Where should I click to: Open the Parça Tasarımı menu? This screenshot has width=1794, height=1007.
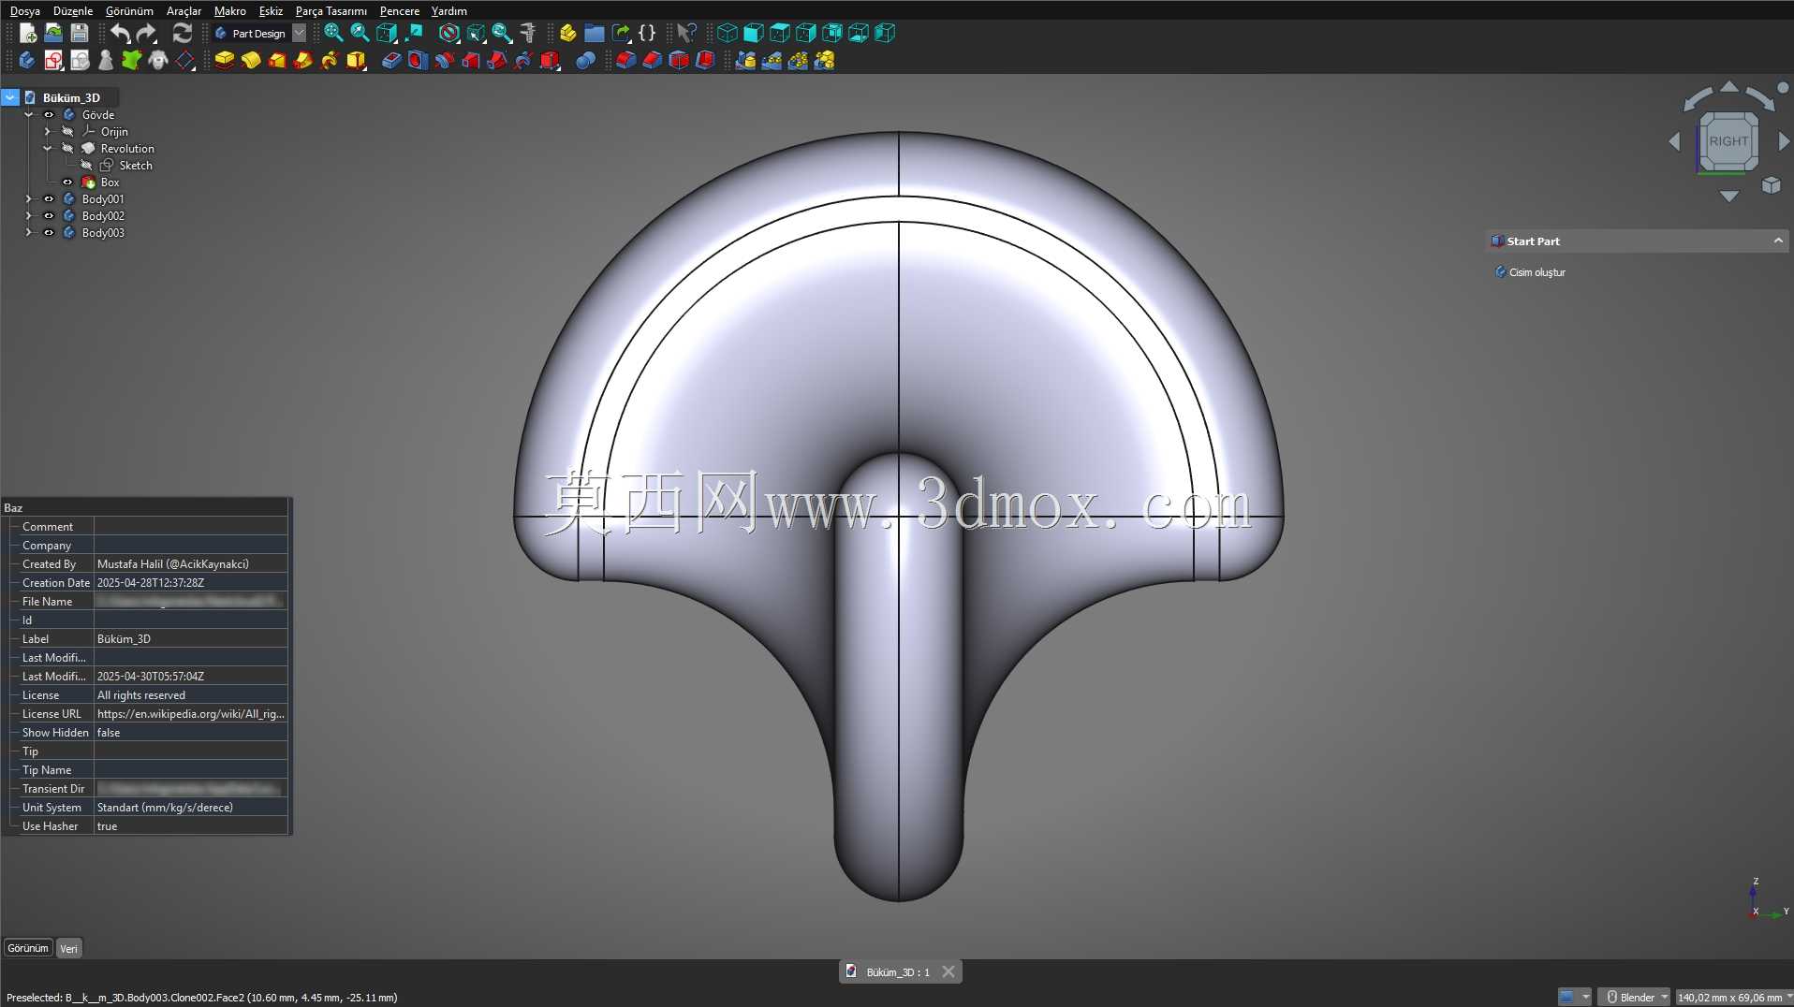click(331, 11)
